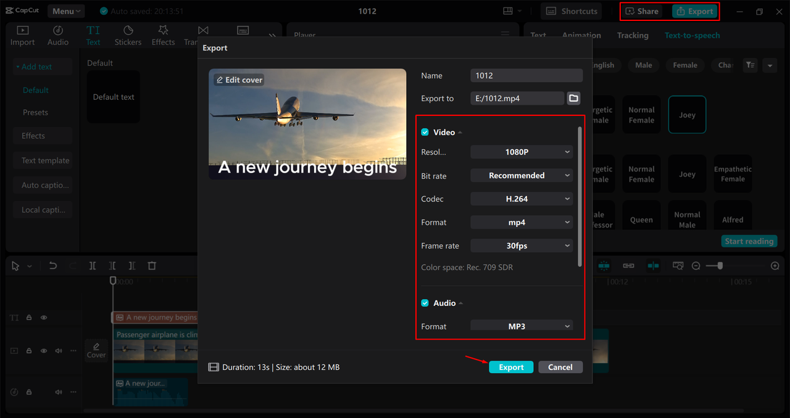Click the Share button in title bar

(642, 11)
